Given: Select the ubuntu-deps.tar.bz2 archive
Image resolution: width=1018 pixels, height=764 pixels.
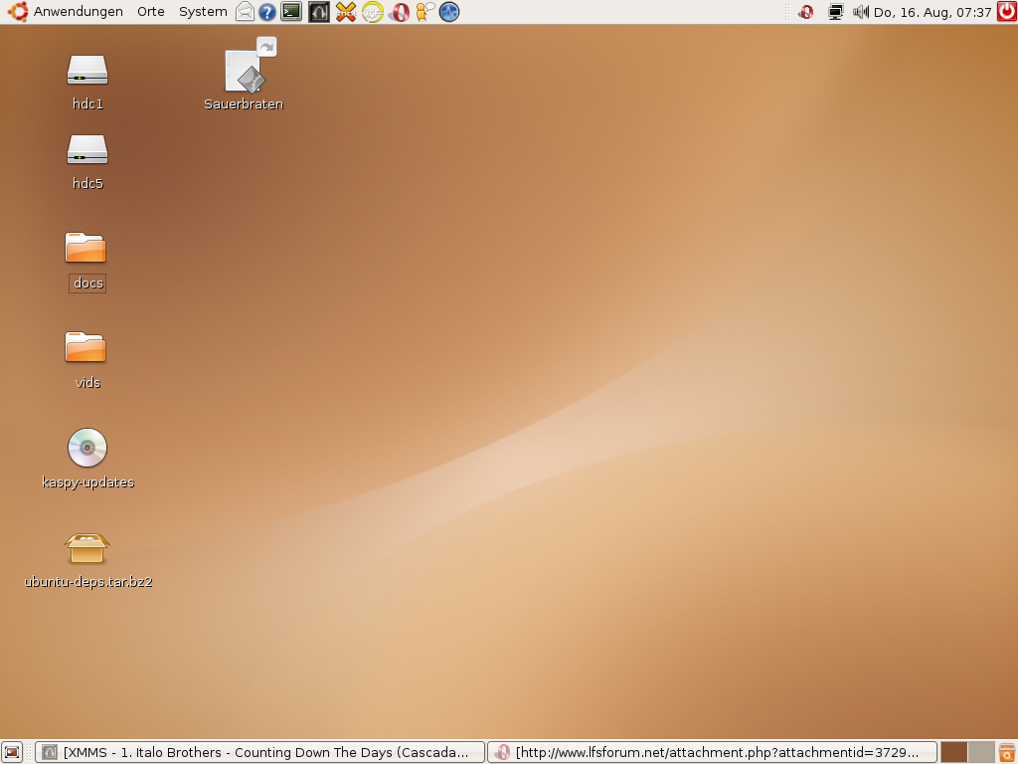Looking at the screenshot, I should tap(87, 548).
